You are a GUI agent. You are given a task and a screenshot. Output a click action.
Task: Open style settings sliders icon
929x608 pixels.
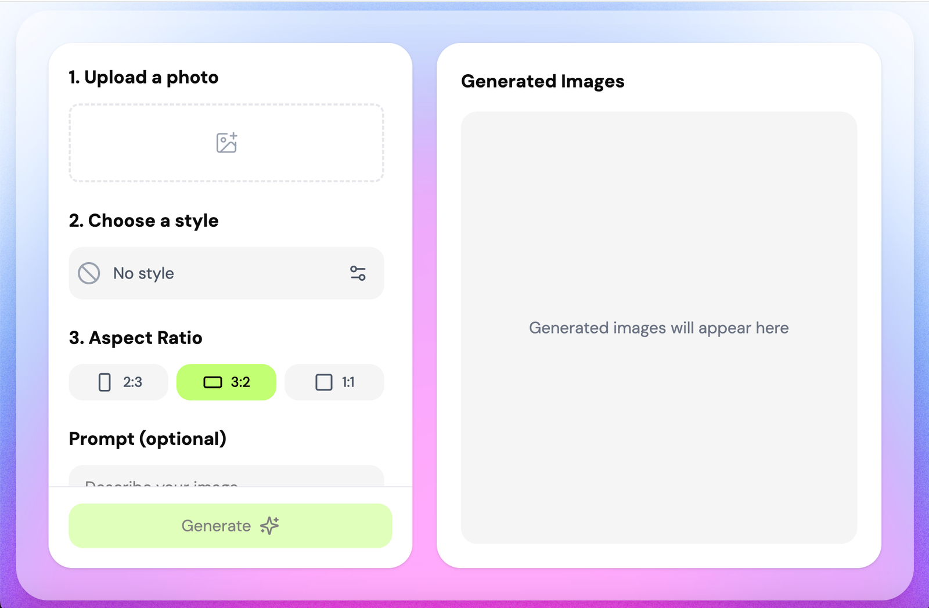358,273
